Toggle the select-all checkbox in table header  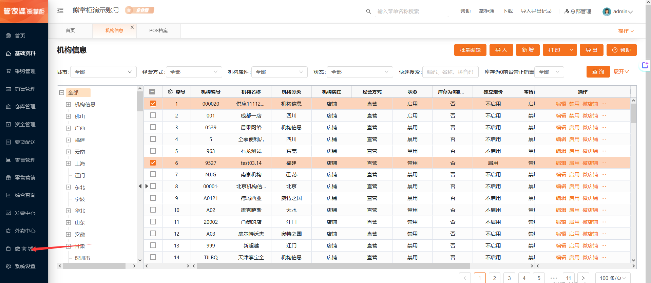coord(152,92)
